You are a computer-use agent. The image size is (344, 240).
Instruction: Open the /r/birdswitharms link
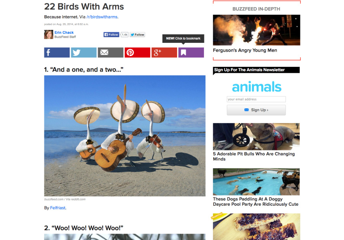coord(102,17)
